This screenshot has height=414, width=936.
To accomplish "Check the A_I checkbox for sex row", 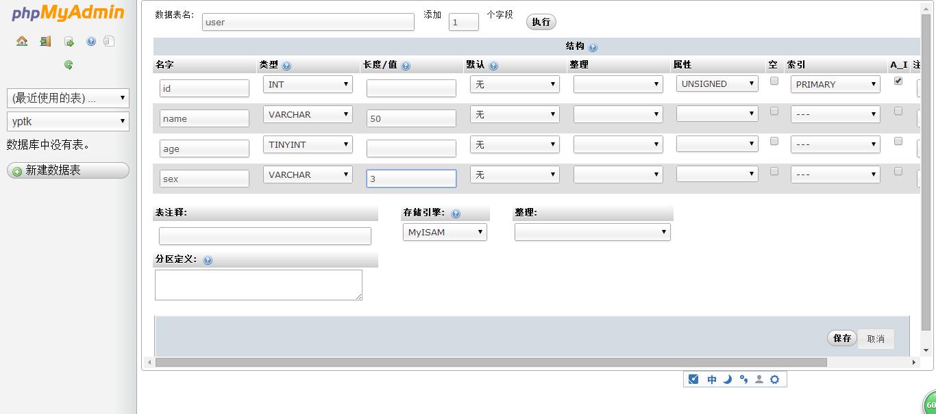I will 898,171.
